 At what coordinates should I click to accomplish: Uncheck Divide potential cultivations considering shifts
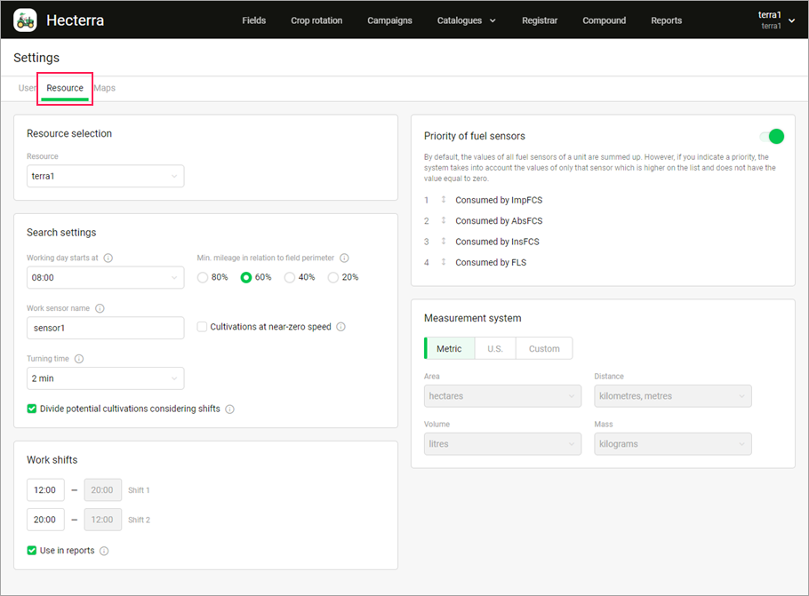pos(32,409)
